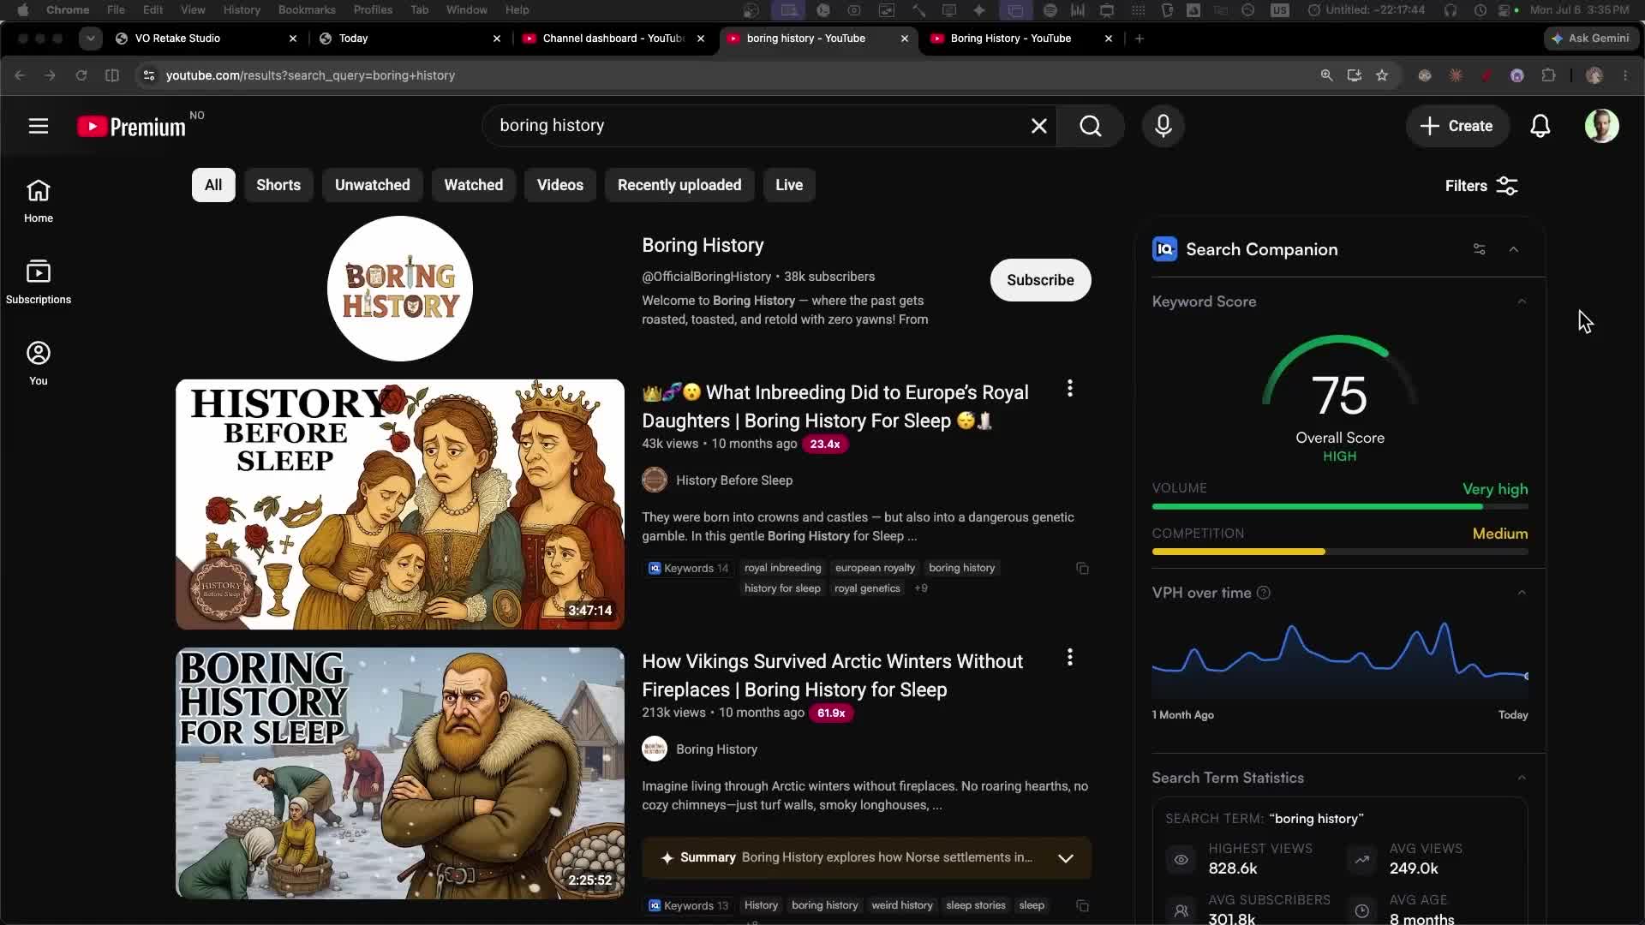Reload the page
Screen dimensions: 1645x925
81,75
